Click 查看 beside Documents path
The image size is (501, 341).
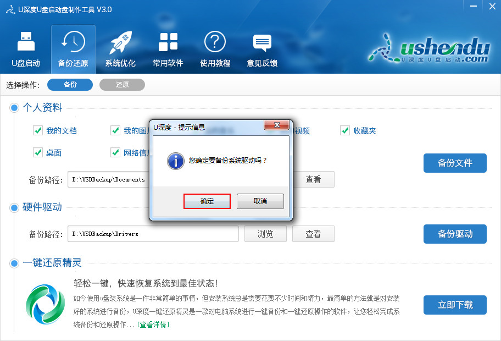pyautogui.click(x=313, y=179)
